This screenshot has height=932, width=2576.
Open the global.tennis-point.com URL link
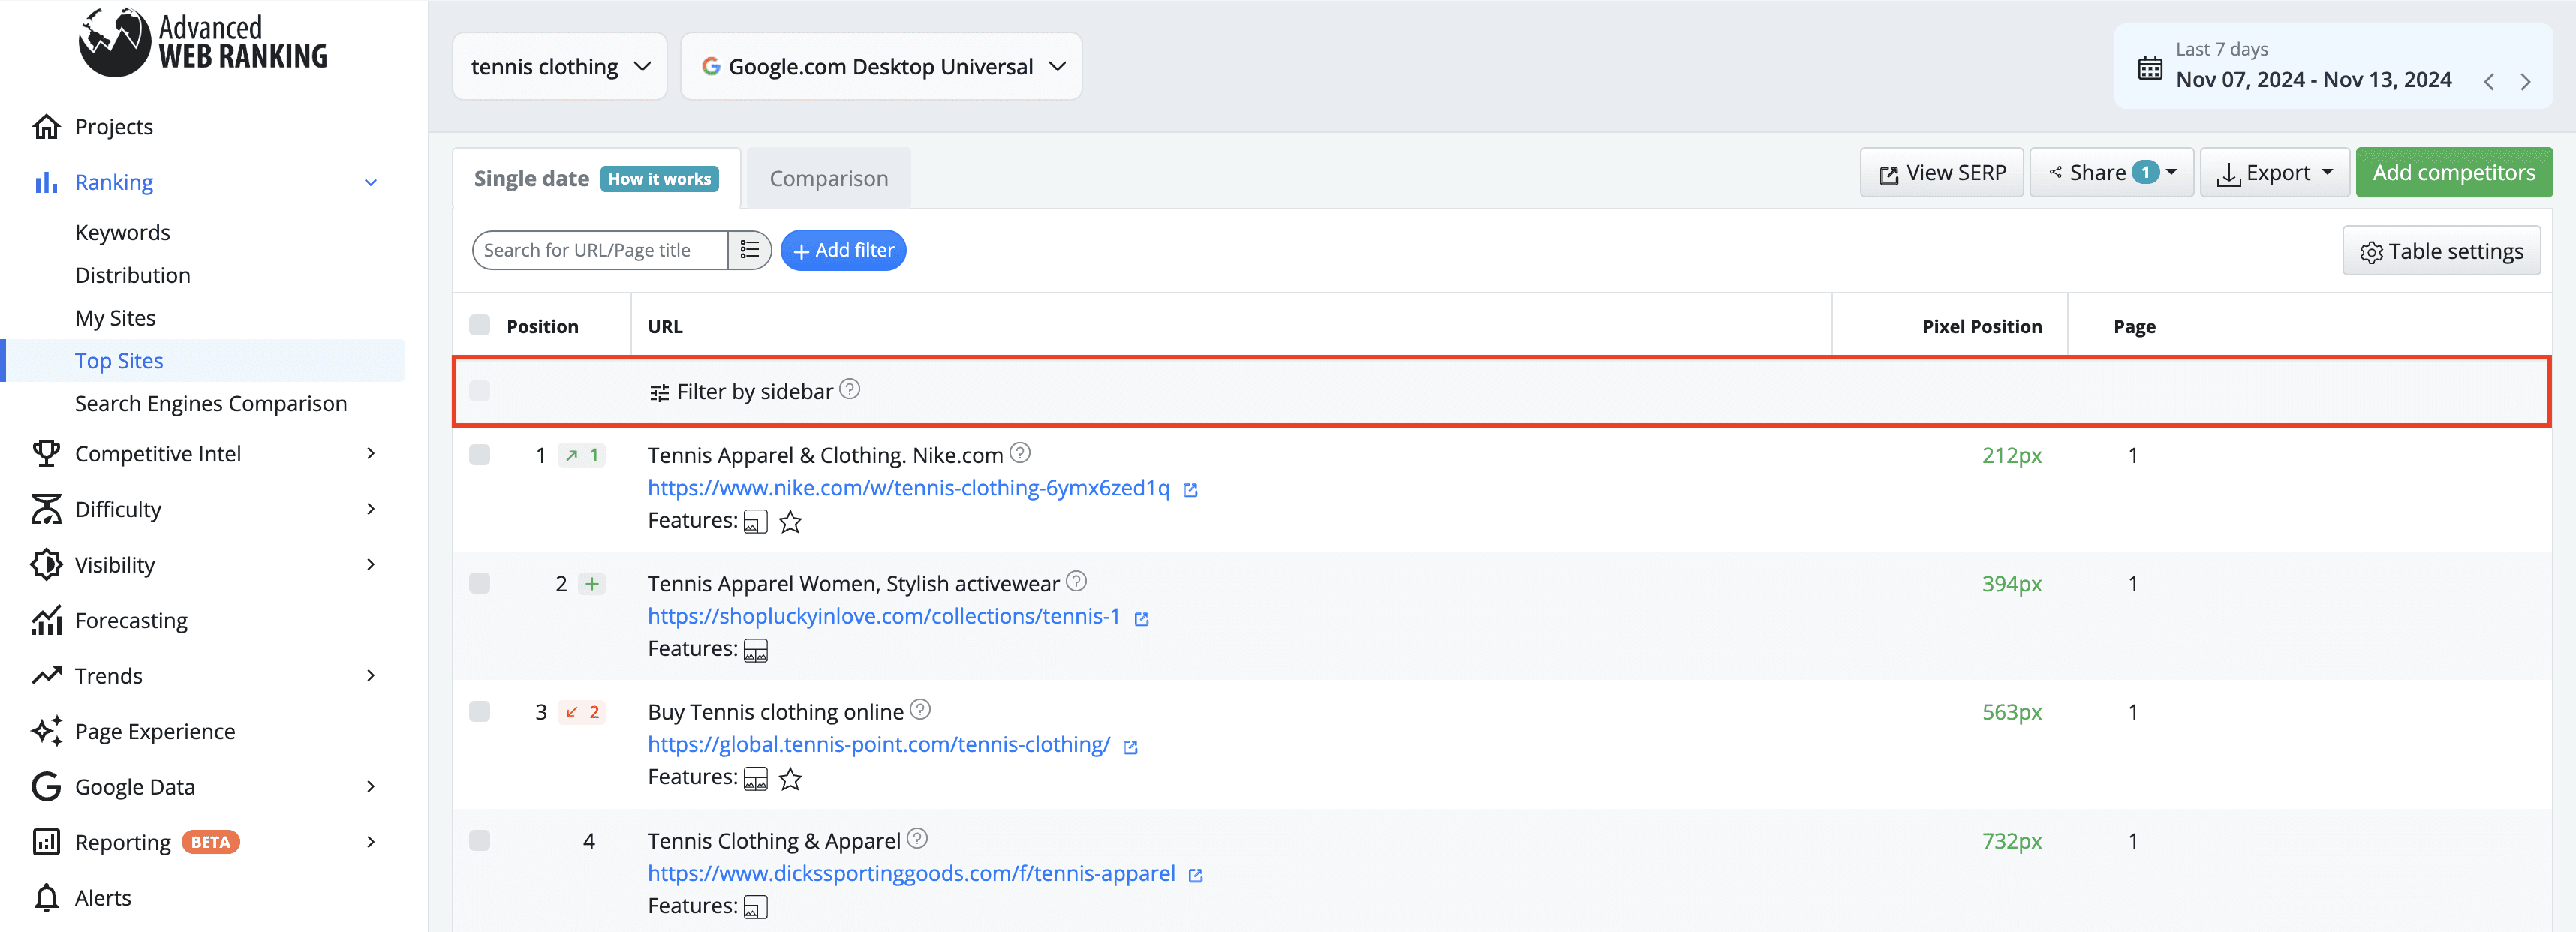click(x=878, y=744)
